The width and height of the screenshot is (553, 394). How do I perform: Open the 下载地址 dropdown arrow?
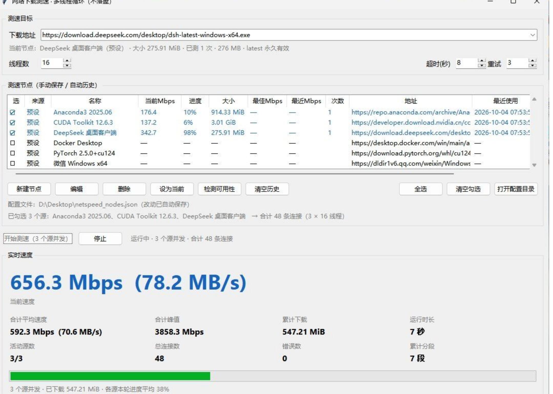click(533, 35)
